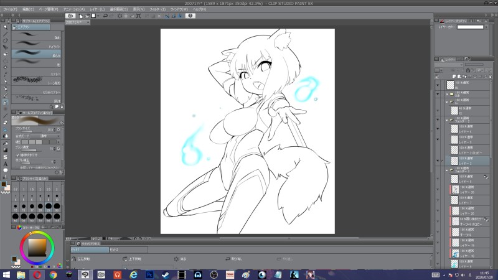This screenshot has height=280, width=498.
Task: Delete sub tool with trash icon
Action: pyautogui.click(x=62, y=106)
